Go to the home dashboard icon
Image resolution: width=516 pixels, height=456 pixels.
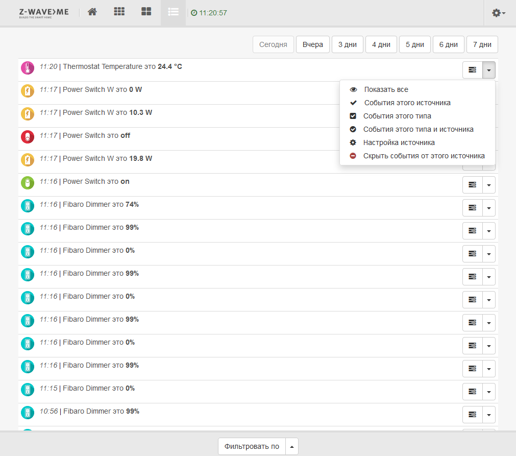coord(92,12)
